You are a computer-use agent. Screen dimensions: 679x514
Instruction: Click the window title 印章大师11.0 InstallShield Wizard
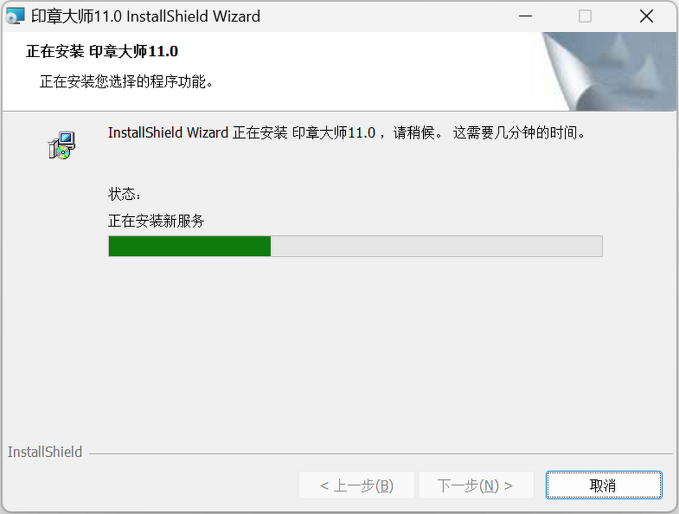[x=145, y=16]
